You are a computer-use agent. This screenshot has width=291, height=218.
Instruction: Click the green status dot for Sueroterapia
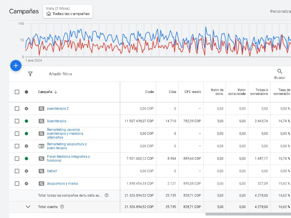pyautogui.click(x=26, y=121)
